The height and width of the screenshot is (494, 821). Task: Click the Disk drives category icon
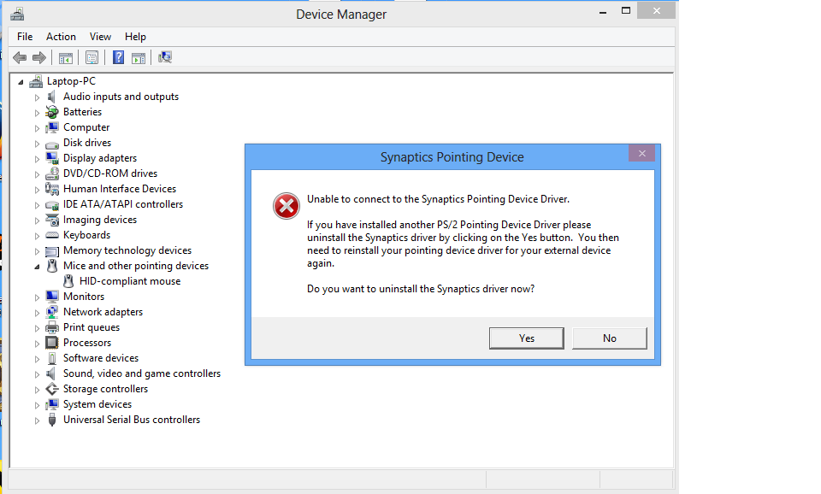pos(52,144)
